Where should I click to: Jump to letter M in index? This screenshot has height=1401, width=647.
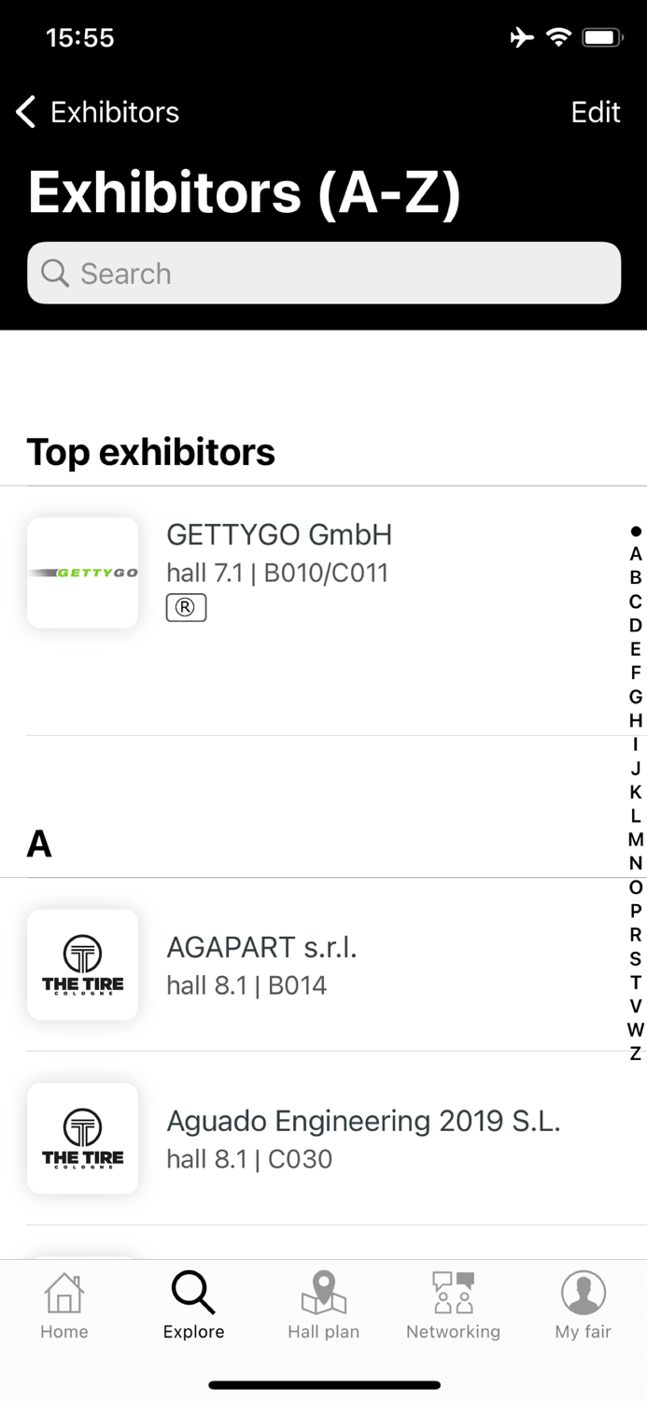[x=636, y=840]
